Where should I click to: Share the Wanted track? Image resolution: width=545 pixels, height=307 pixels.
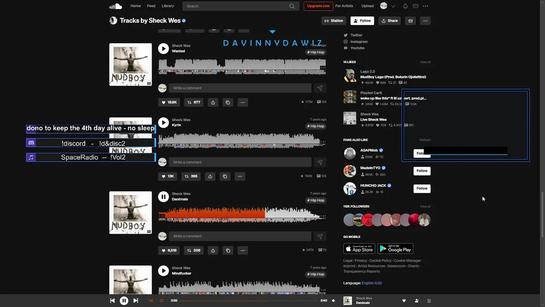point(213,102)
